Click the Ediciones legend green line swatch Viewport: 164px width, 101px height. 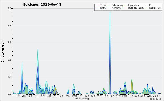click(109, 5)
